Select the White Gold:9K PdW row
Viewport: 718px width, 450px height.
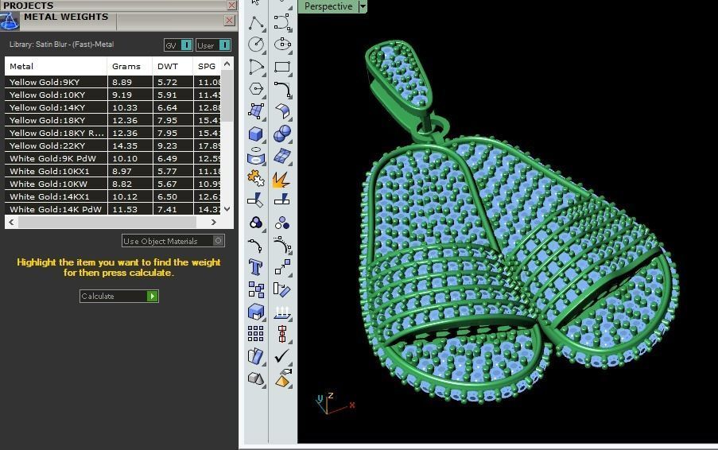(113, 158)
